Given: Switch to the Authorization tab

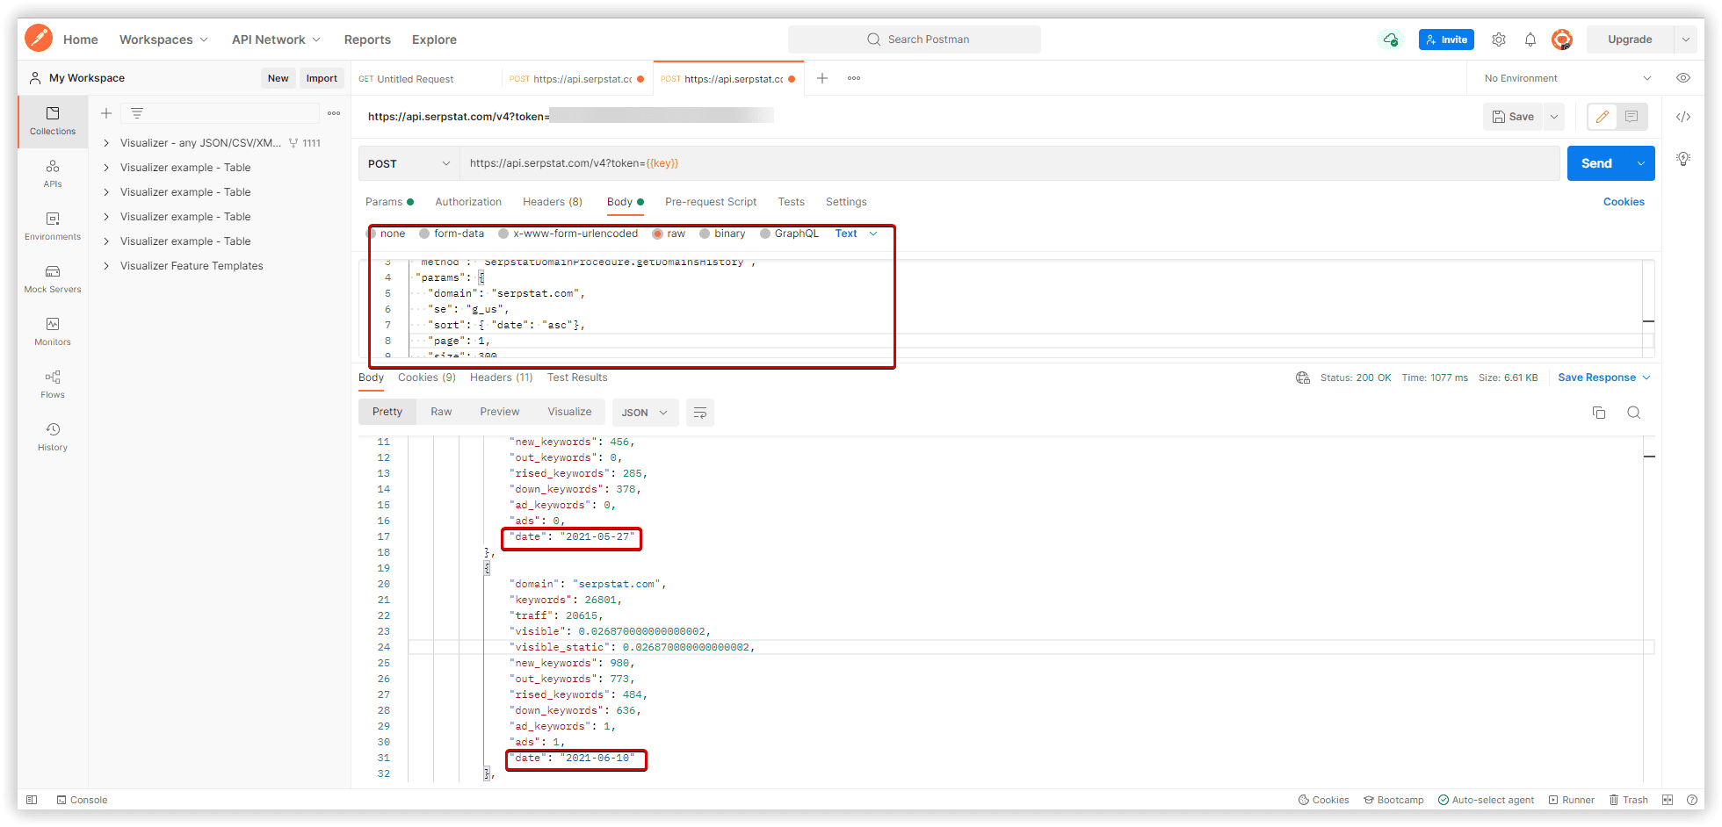Looking at the screenshot, I should click(468, 202).
